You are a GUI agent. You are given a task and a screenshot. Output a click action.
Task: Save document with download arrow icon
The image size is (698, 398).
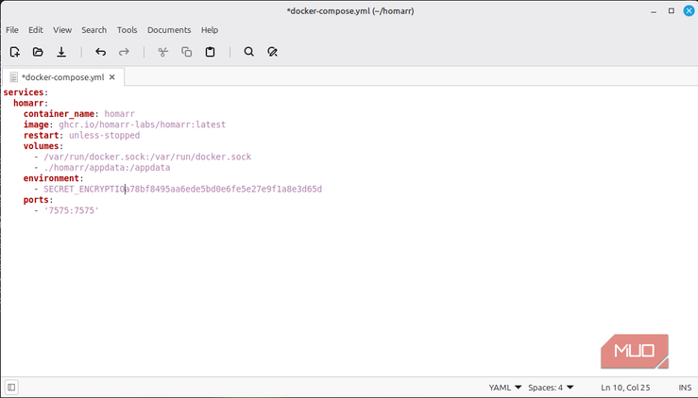point(61,52)
